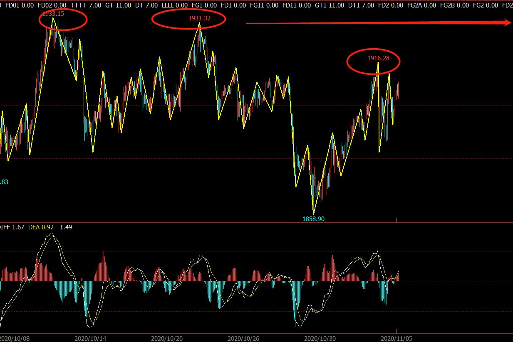Screen dimensions: 513x342
Task: Select the 2020/10/30 date marker
Action: [x=320, y=339]
